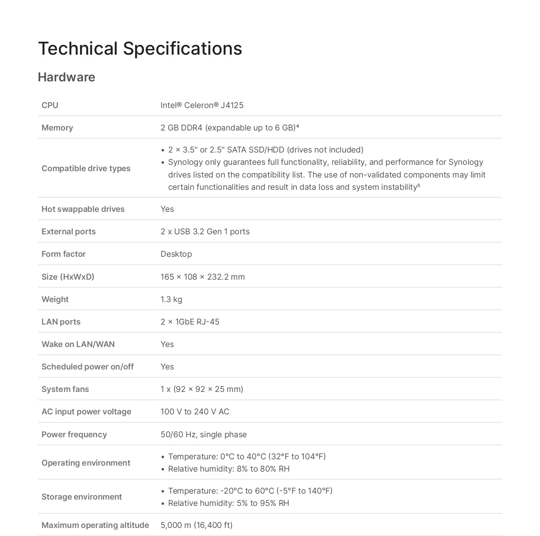Click the footnote 5 superscript after instability

pos(418,185)
